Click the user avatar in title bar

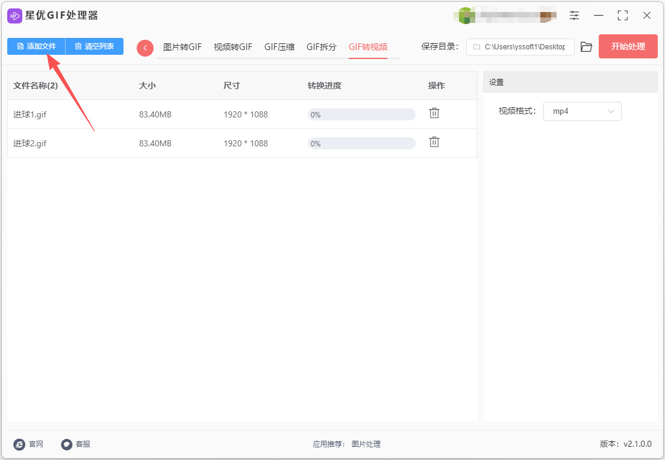click(466, 16)
